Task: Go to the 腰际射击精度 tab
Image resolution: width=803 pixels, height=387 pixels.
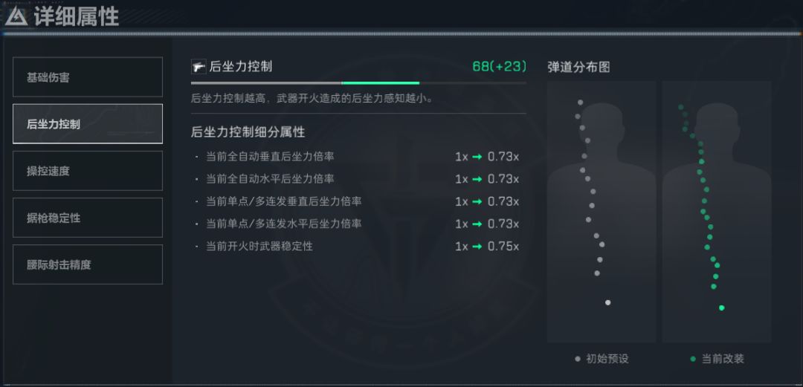Action: (88, 264)
